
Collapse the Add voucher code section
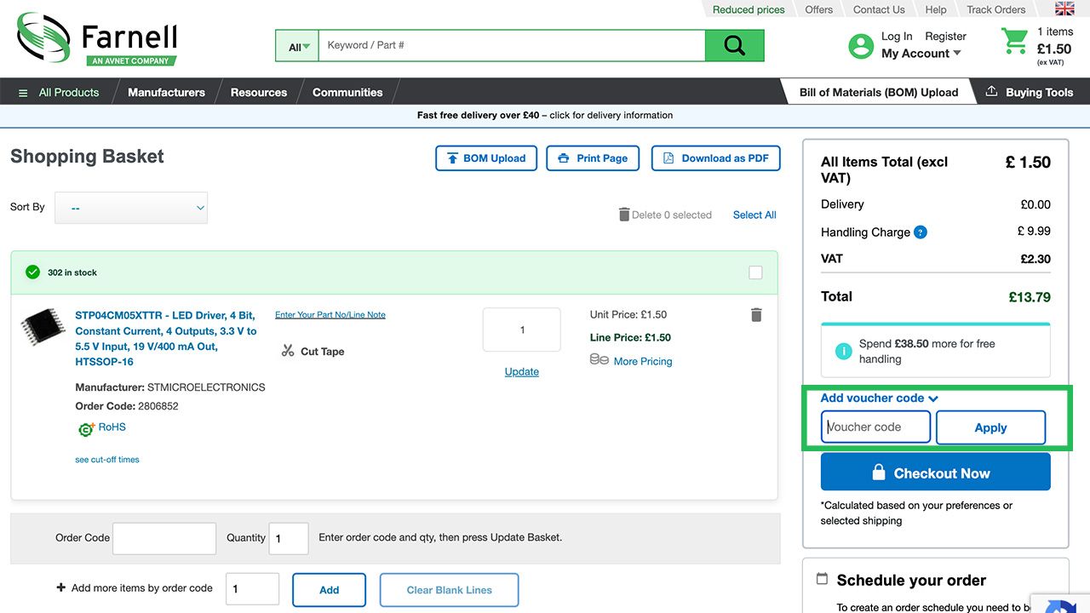click(x=879, y=398)
